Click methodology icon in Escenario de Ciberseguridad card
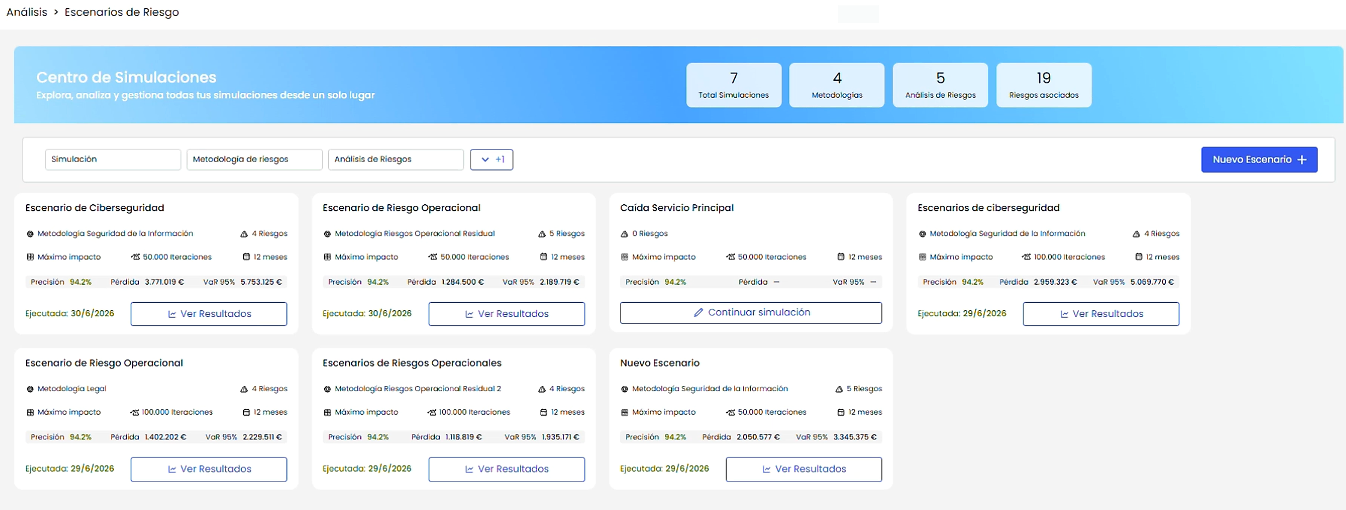1346x510 pixels. click(30, 234)
